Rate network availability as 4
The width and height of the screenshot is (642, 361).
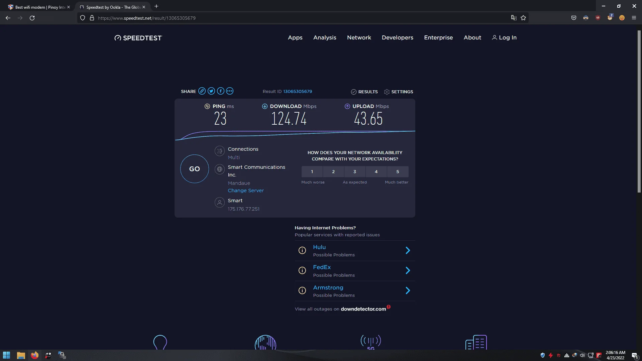point(376,172)
